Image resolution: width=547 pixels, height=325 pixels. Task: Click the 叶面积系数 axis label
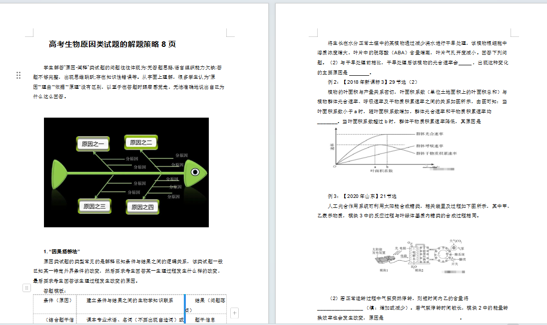tap(381, 171)
